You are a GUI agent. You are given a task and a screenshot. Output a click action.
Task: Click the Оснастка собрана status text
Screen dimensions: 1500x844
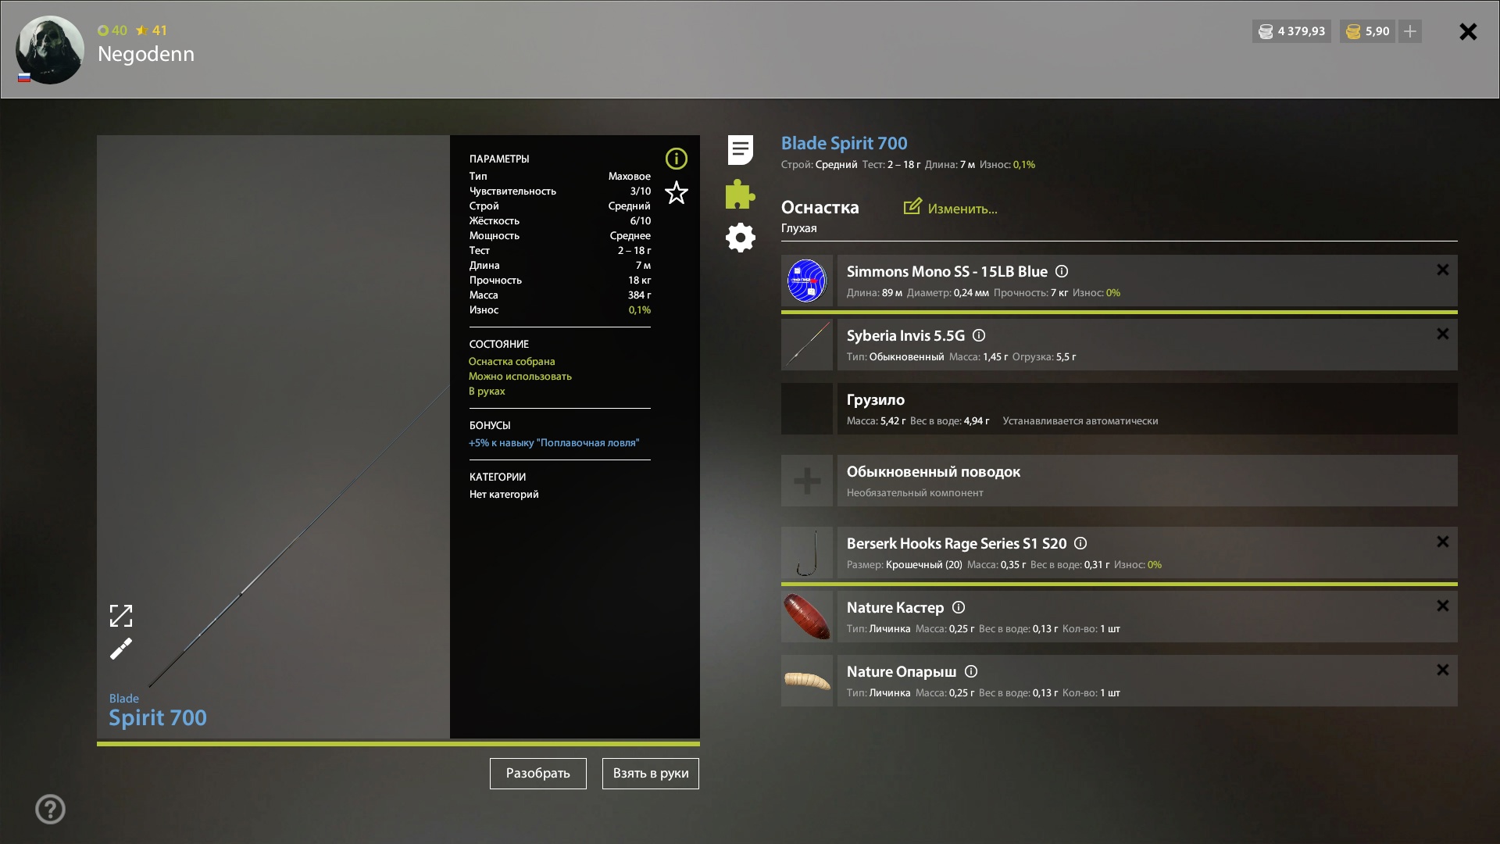(512, 361)
